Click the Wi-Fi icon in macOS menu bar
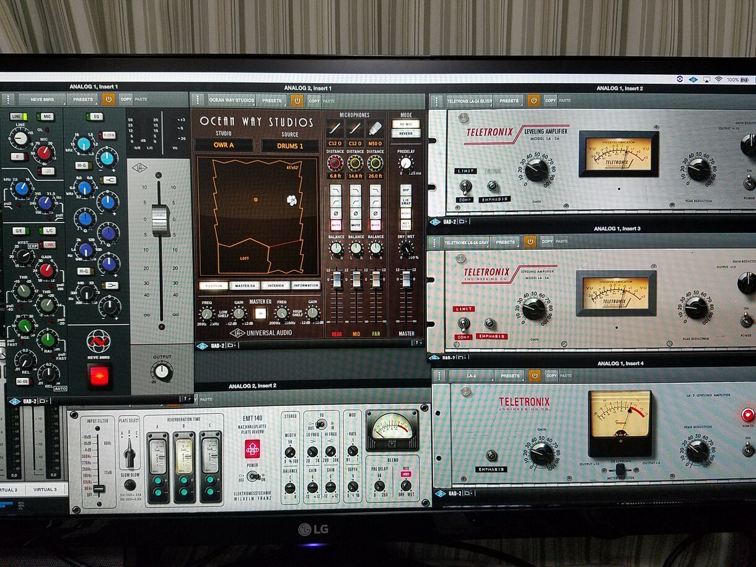 718,80
